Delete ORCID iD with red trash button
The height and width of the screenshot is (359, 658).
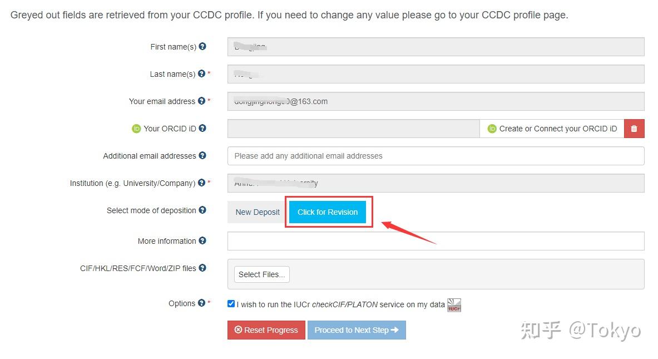point(634,129)
